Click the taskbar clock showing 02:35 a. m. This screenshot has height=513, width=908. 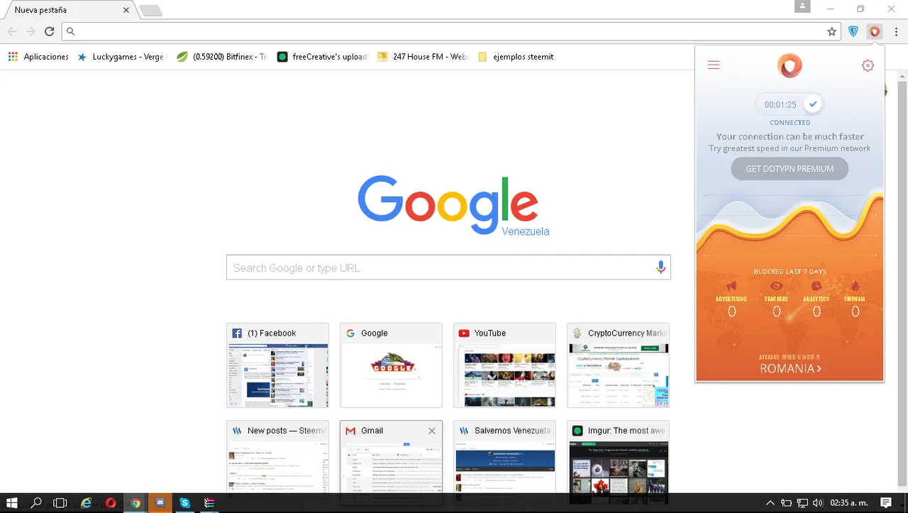848,503
